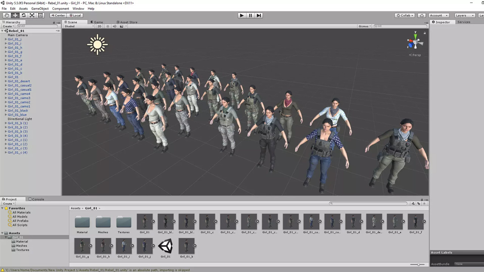This screenshot has height=272, width=484.
Task: Switch to the Asset Store tab
Action: (127, 22)
